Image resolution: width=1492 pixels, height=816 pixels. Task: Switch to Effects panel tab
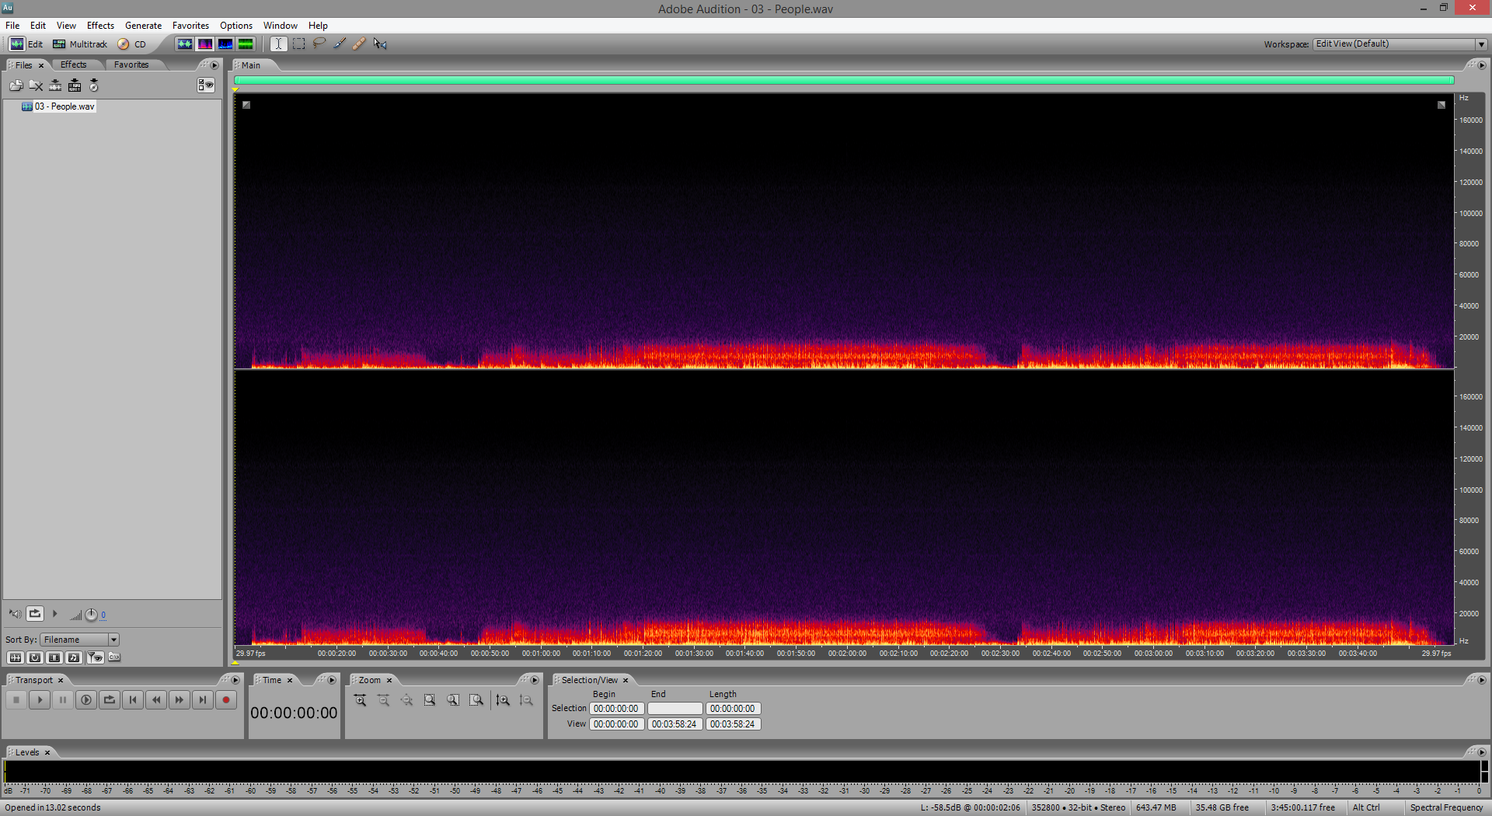pos(74,65)
